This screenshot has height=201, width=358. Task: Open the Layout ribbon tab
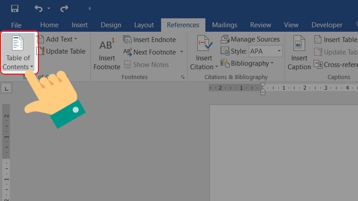(144, 25)
